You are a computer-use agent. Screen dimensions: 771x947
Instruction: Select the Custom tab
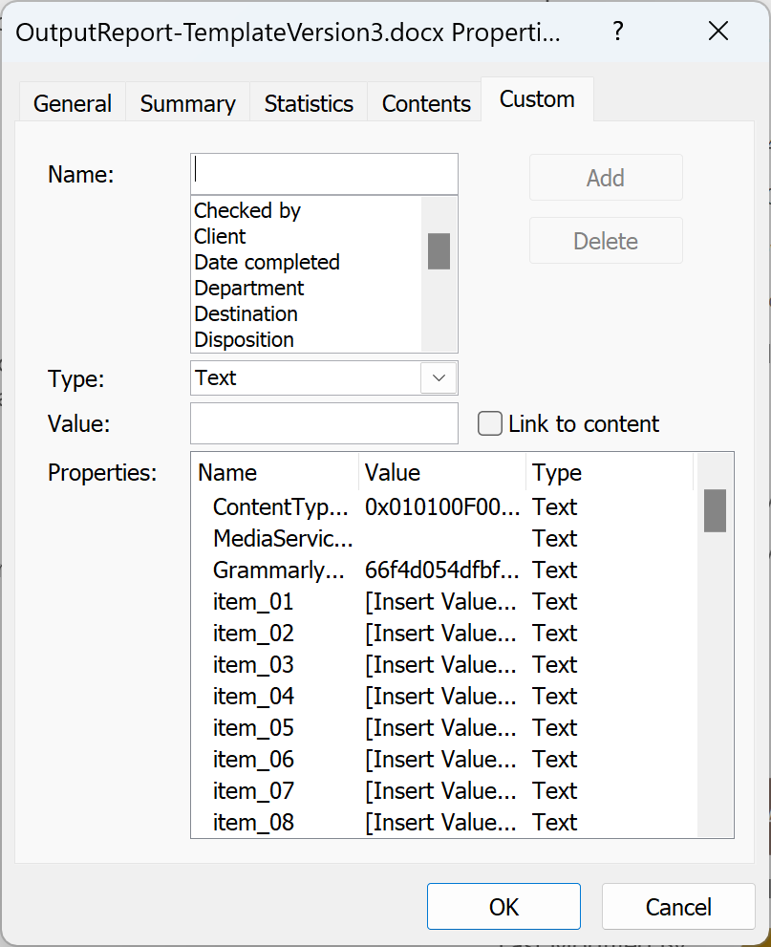point(536,97)
